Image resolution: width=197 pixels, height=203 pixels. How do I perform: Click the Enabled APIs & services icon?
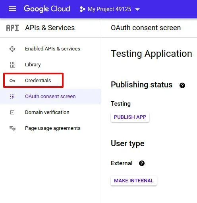pos(12,49)
